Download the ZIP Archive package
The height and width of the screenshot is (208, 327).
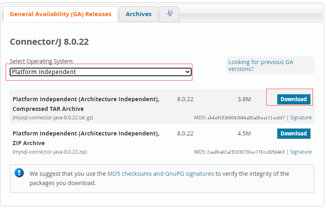(293, 133)
